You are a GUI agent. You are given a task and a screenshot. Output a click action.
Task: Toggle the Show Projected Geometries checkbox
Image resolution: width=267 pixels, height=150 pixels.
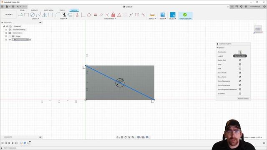tap(240, 89)
